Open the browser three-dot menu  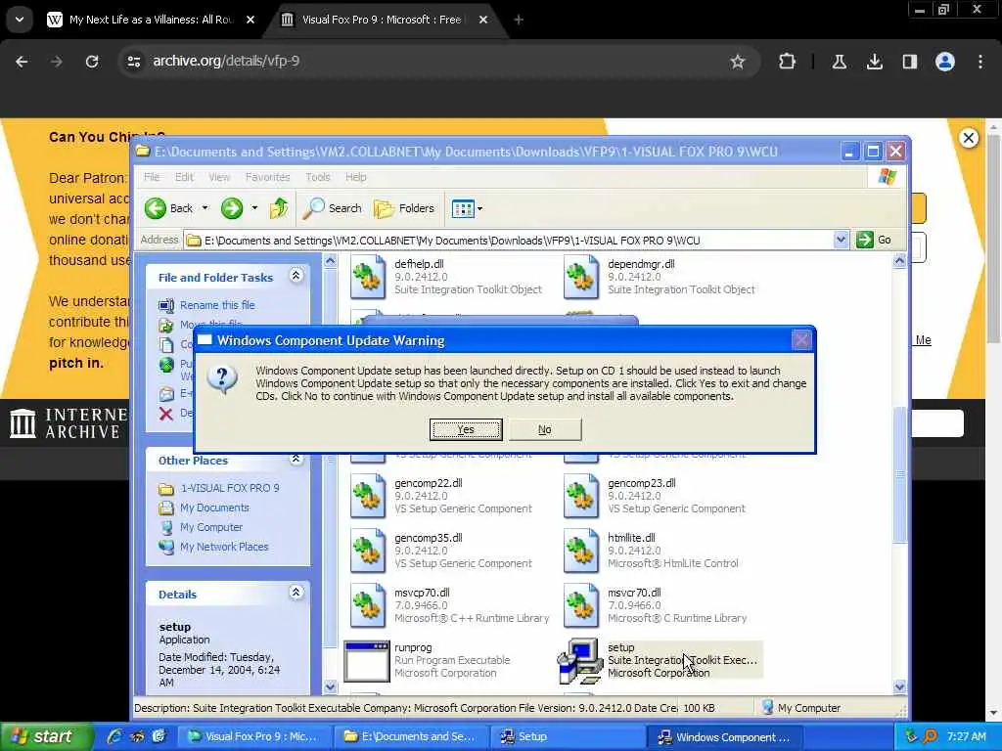click(980, 62)
